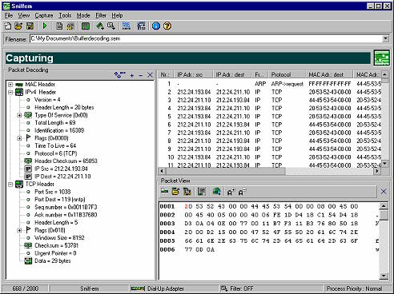Collapse the IPv4 Header tree node
The image size is (394, 294).
tap(10, 93)
